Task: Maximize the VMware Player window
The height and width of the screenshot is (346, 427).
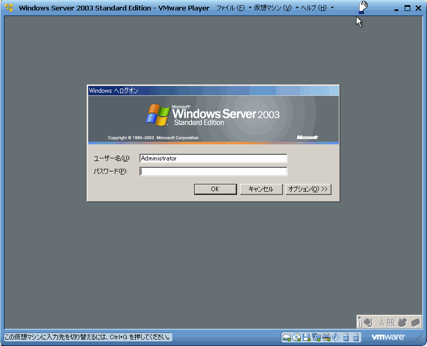Action: [407, 8]
